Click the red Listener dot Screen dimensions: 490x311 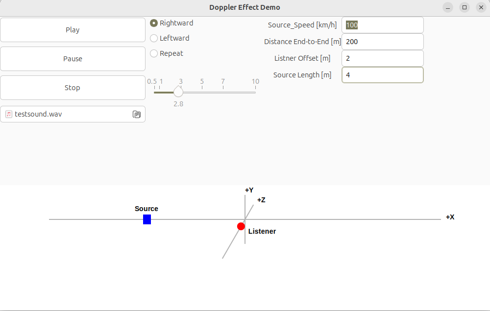[x=241, y=226]
